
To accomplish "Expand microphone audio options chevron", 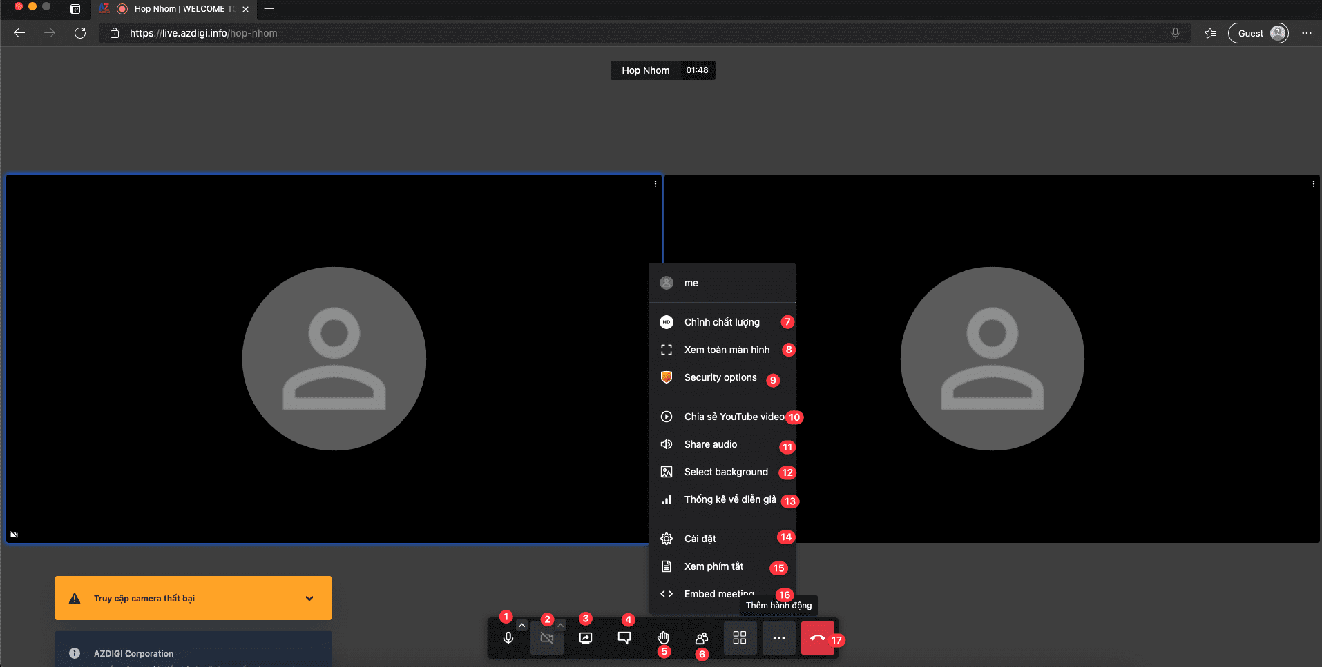I will point(522,625).
